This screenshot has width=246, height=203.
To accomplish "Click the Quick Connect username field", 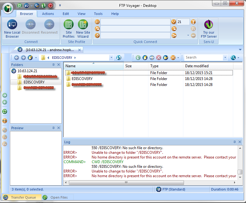I will point(135,29).
